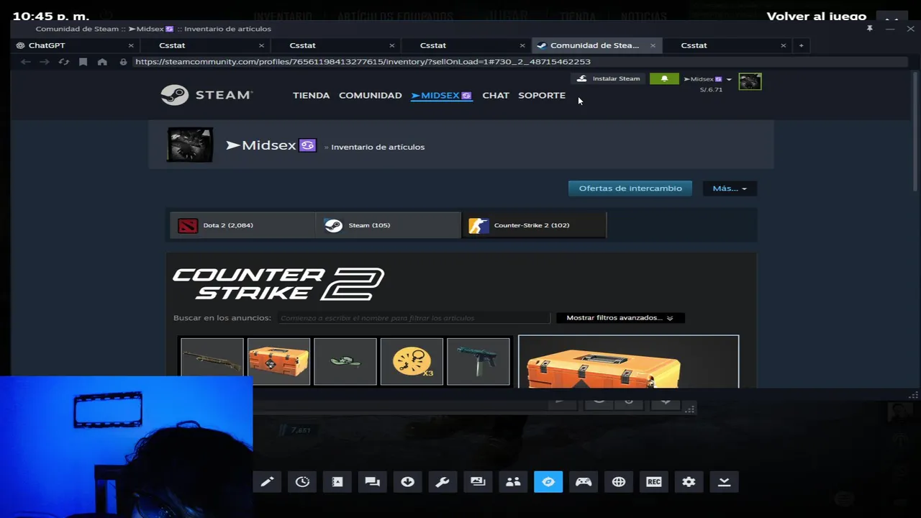Open the Guides book icon in overlay toolbar
Screen dimensions: 921x518
(337, 482)
